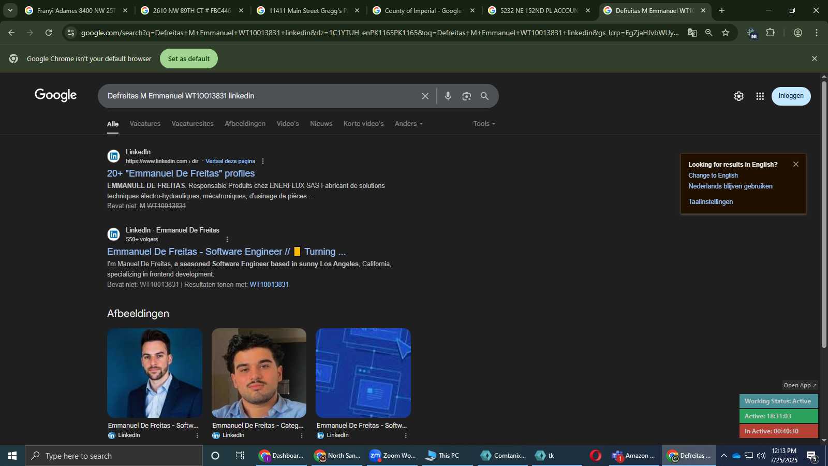Open Chrome three-dot menu
The height and width of the screenshot is (466, 828).
tap(817, 33)
